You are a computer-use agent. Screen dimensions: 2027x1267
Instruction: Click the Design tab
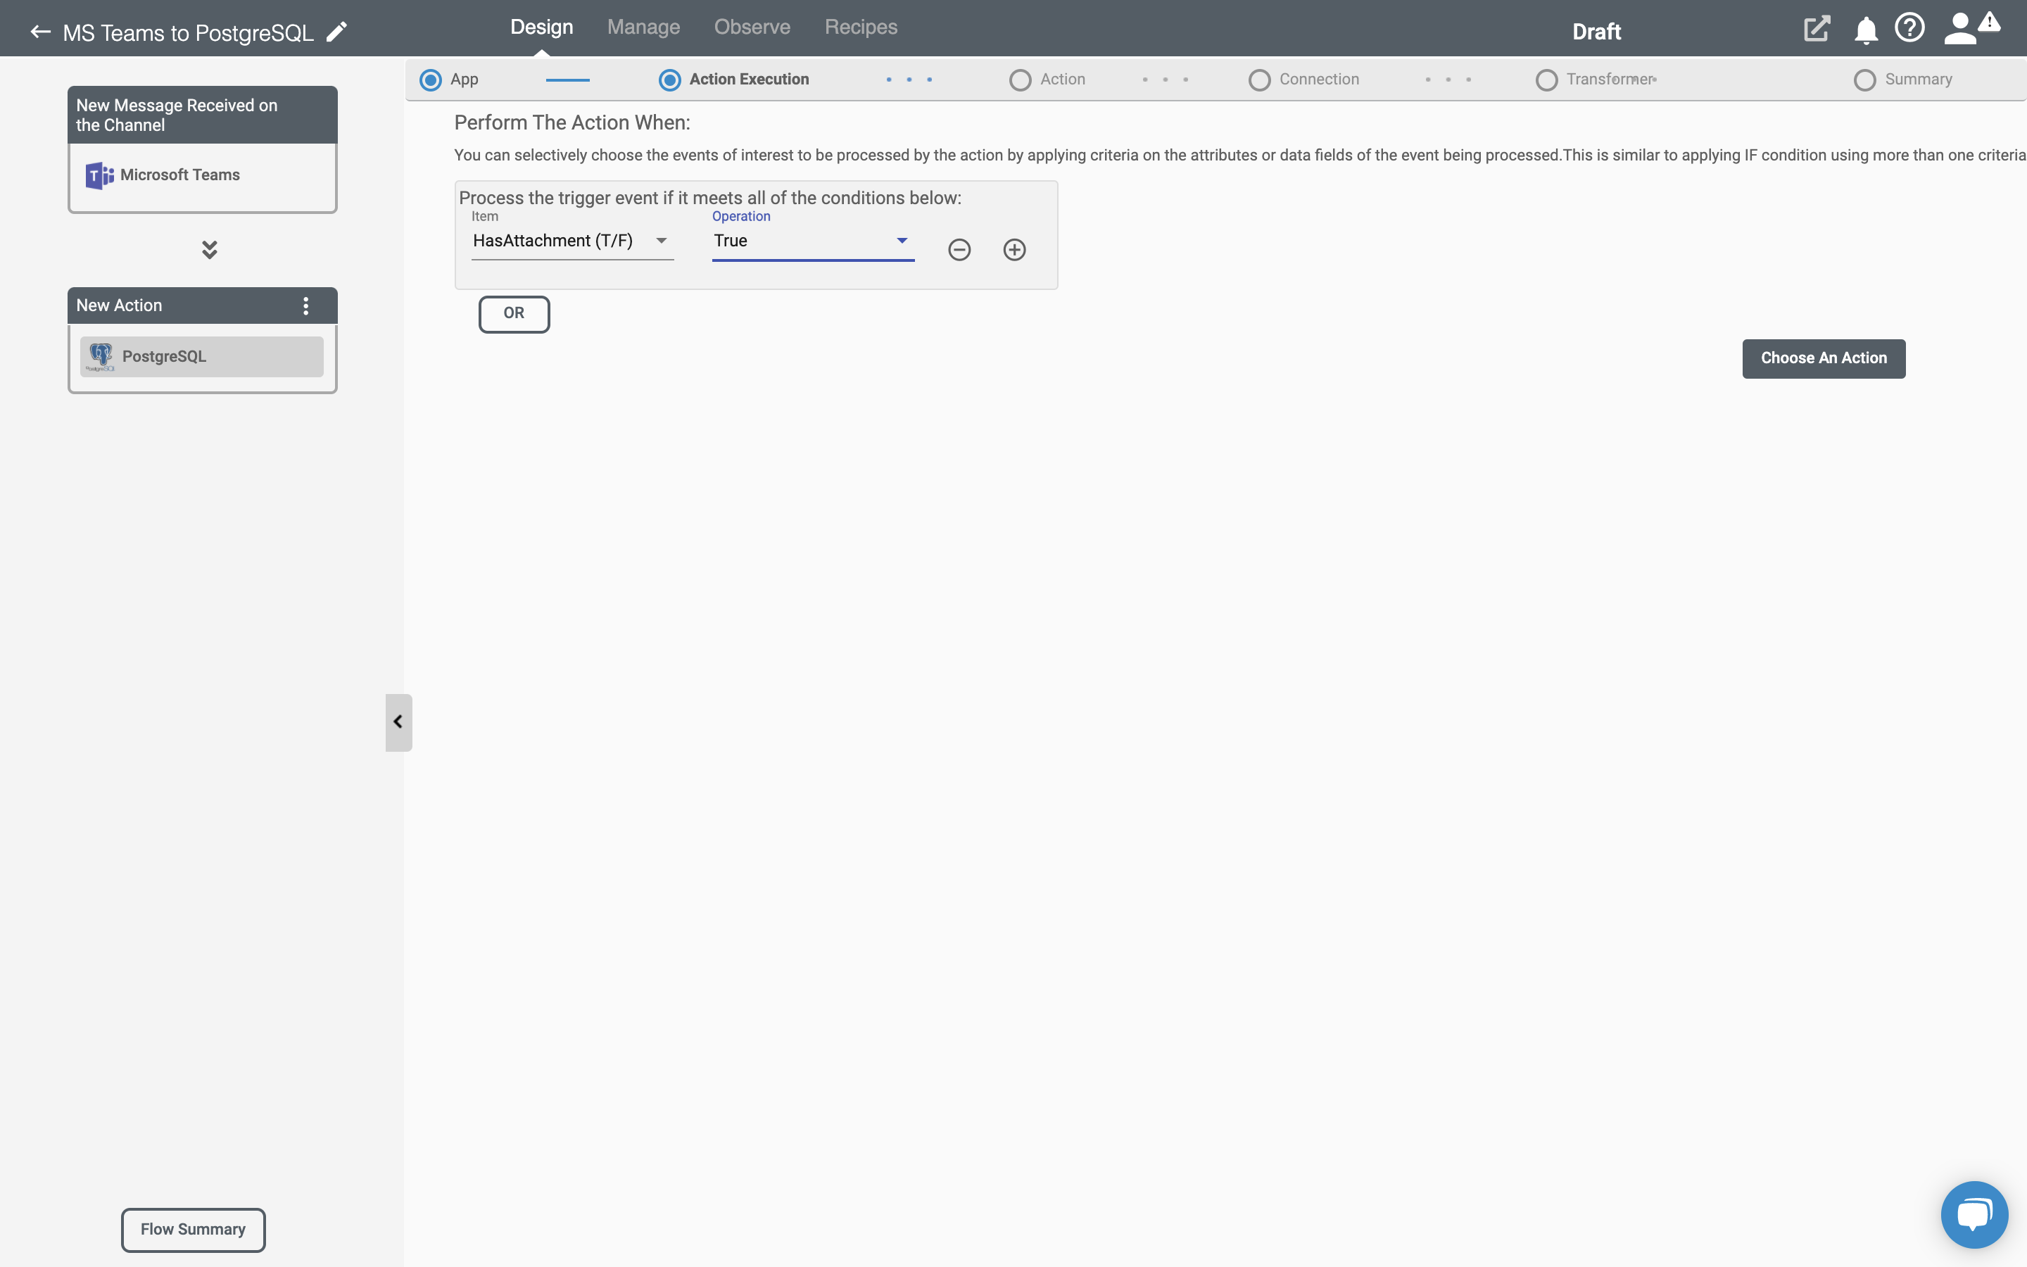click(x=540, y=26)
